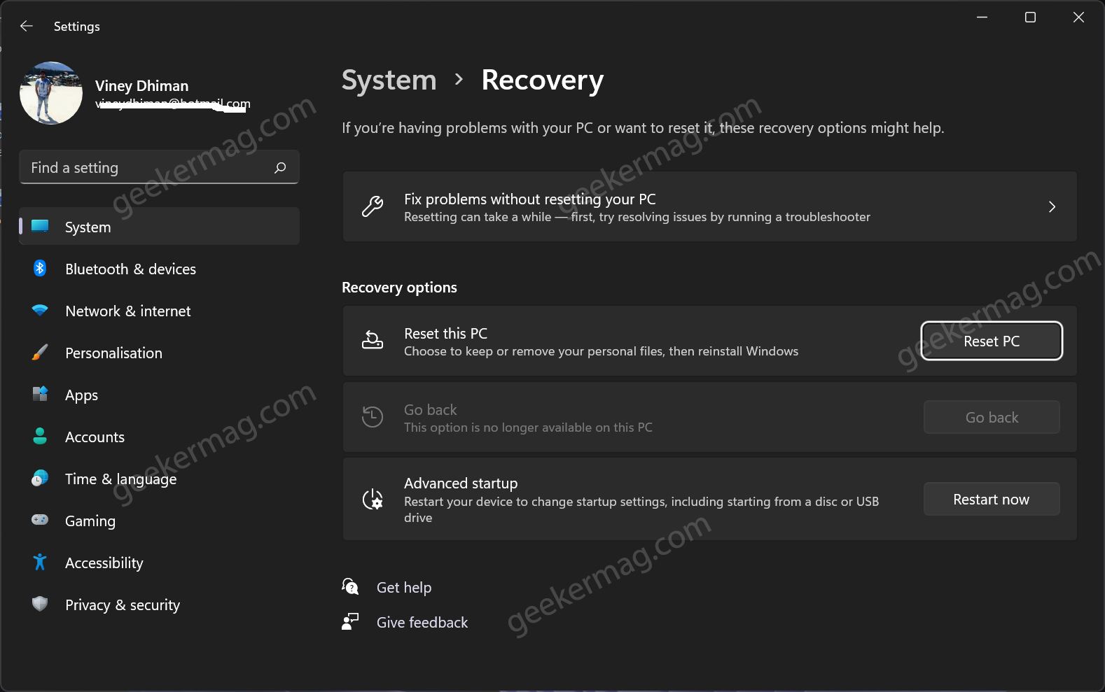Click the System monitor icon in the sidebar
The width and height of the screenshot is (1105, 692).
40,226
